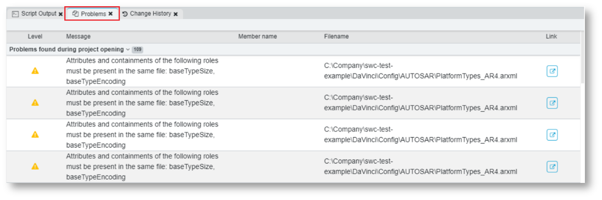Image resolution: width=602 pixels, height=200 pixels.
Task: Open link icon in first problem row
Action: pos(552,71)
